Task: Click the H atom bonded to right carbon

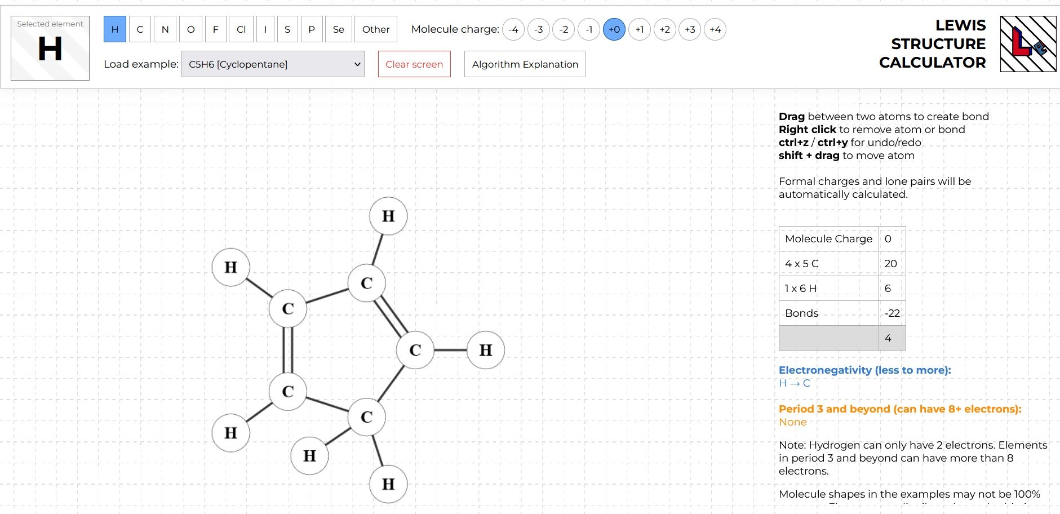Action: tap(485, 350)
